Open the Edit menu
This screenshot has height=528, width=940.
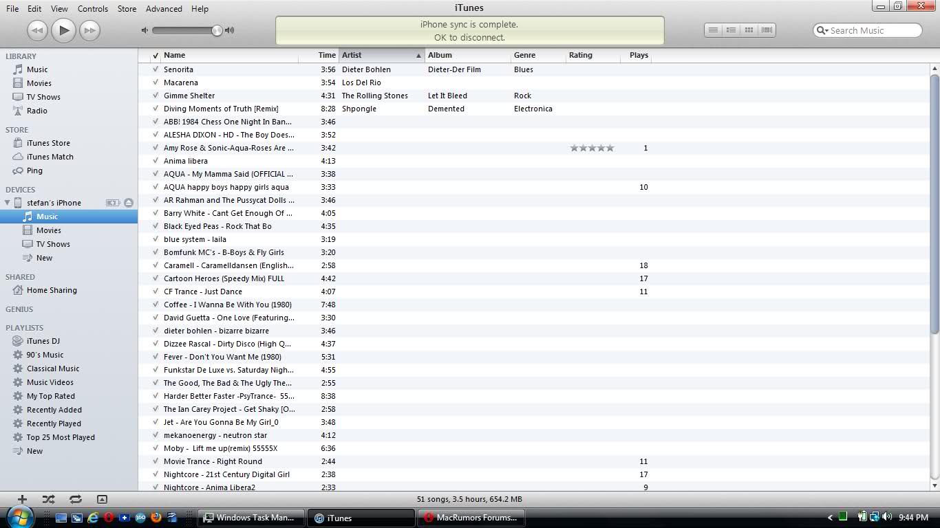tap(34, 8)
